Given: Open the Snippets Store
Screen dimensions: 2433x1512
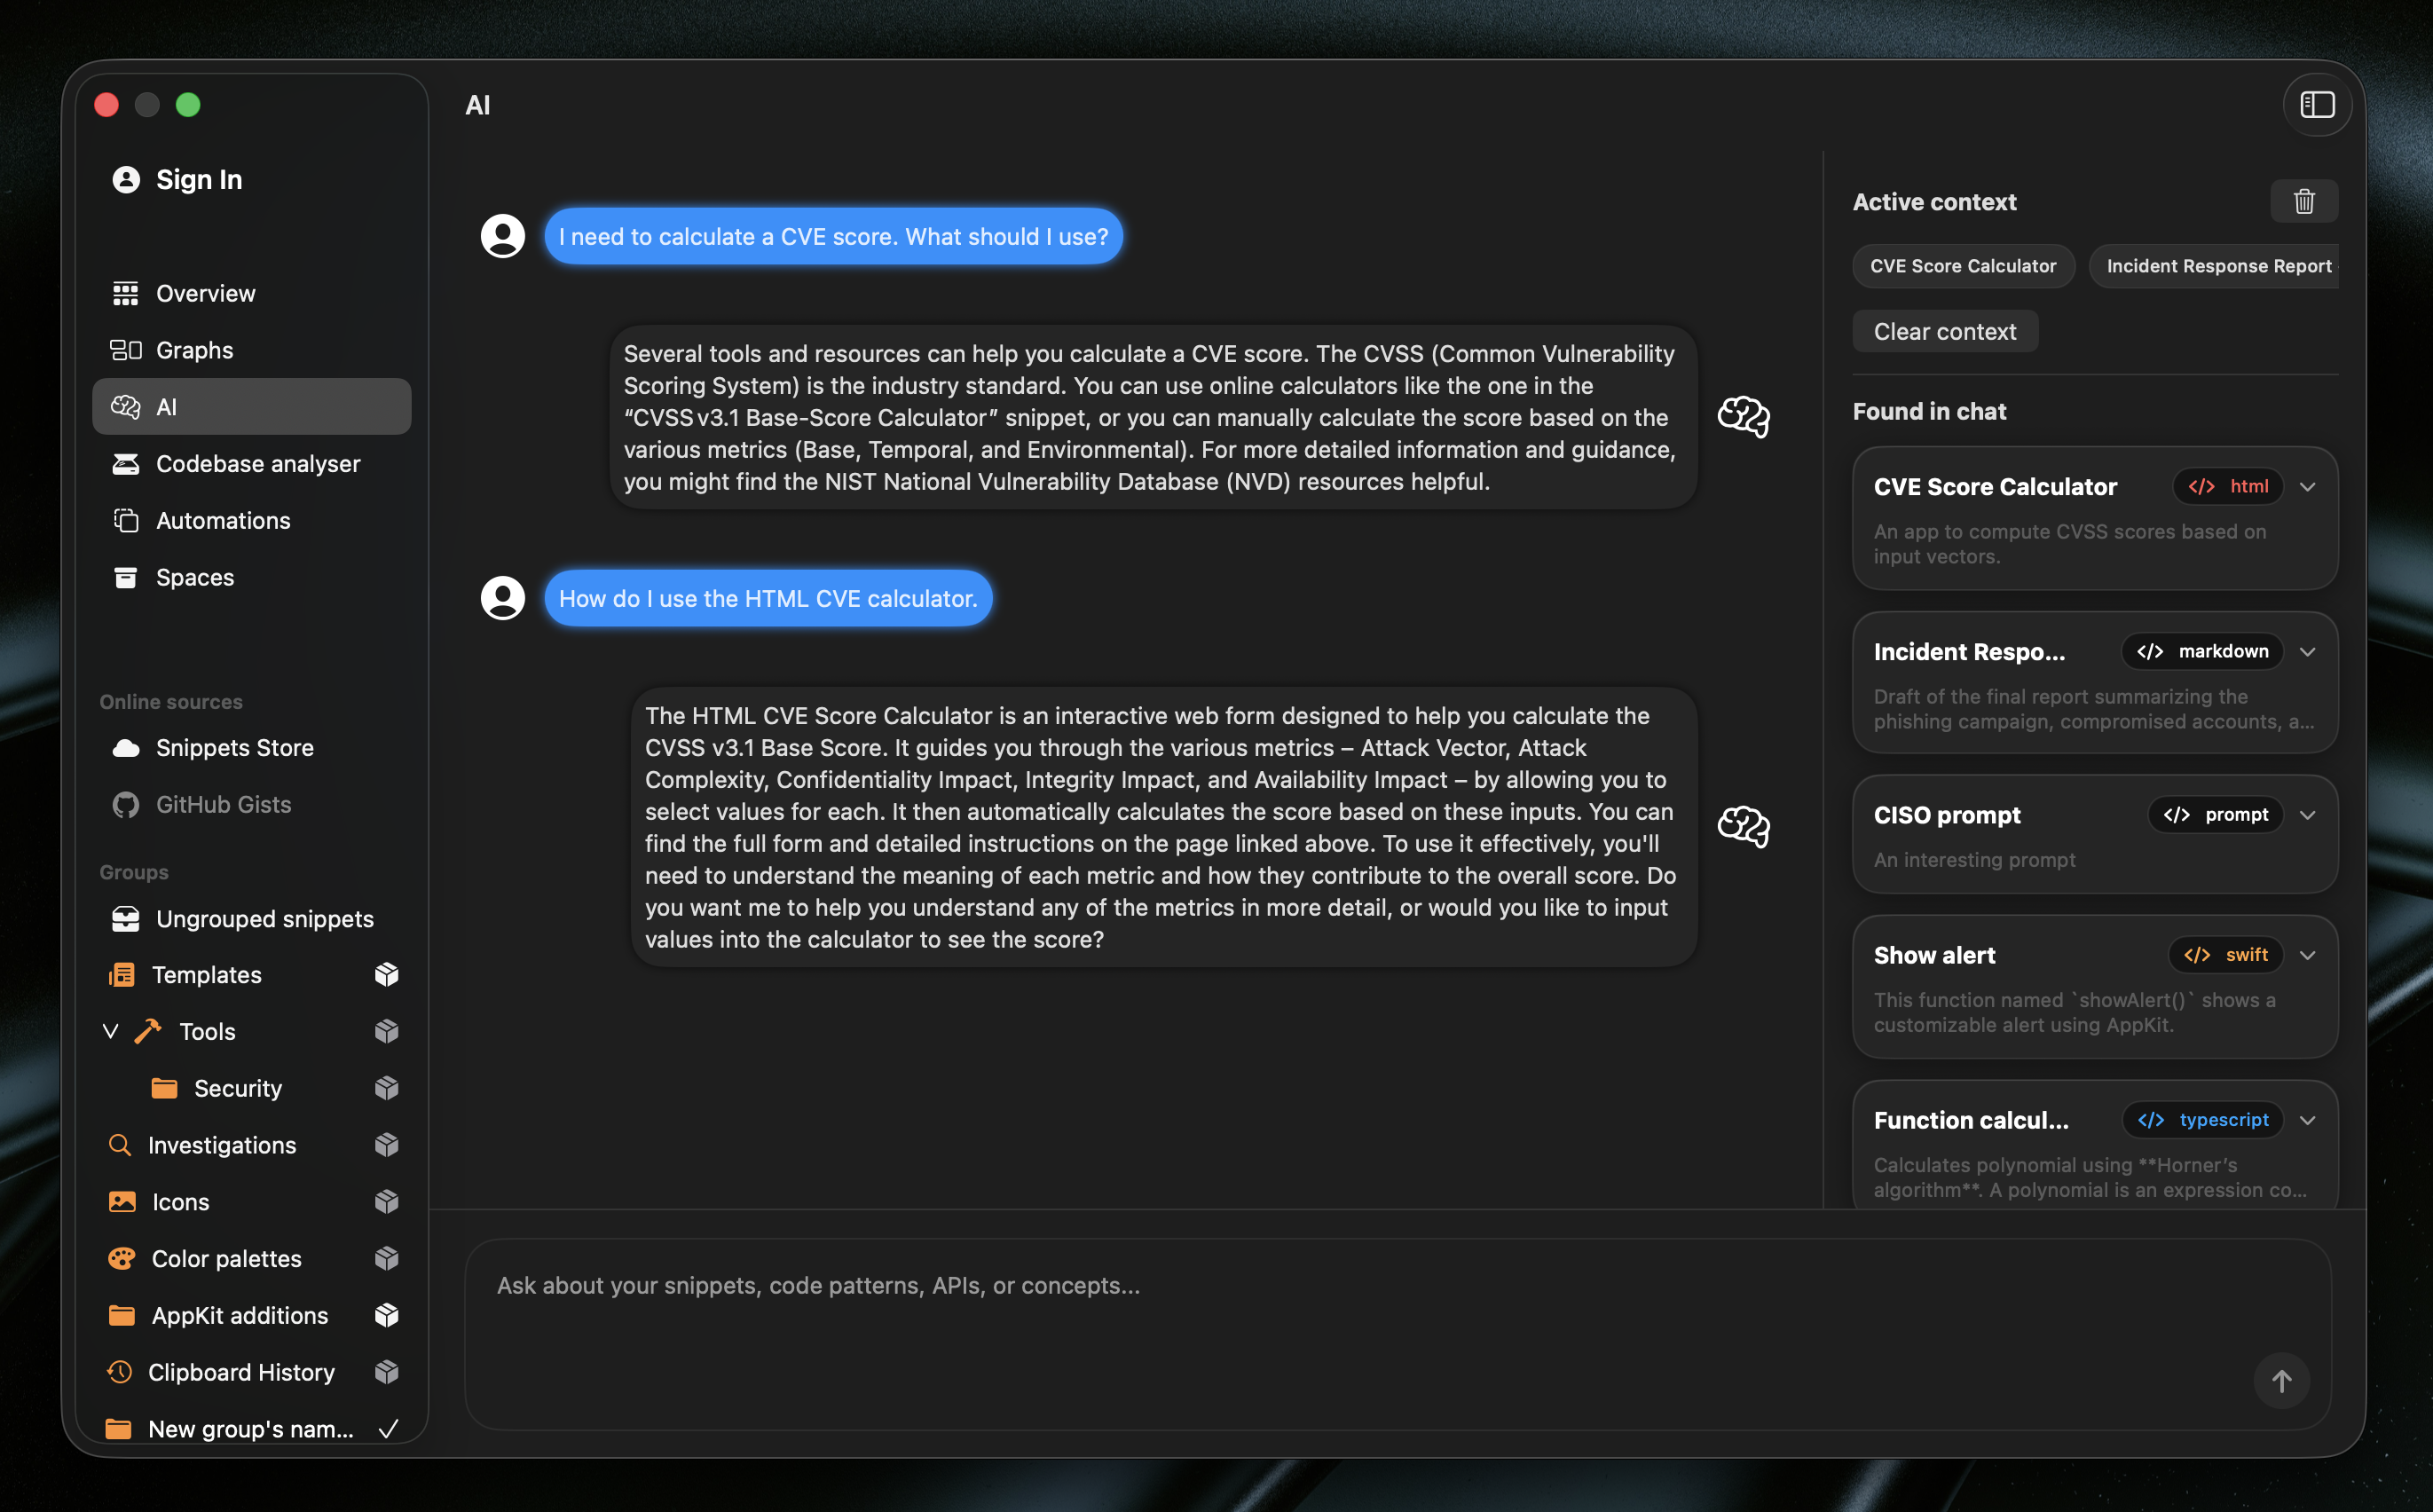Looking at the screenshot, I should click(x=233, y=747).
